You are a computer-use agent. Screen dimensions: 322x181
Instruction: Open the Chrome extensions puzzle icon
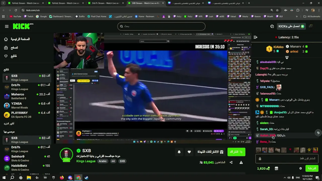[x=298, y=10]
